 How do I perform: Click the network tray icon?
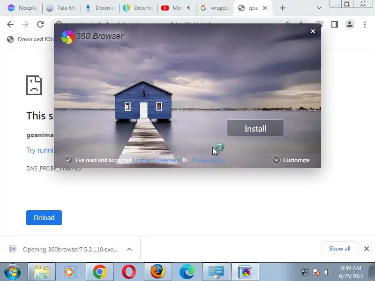(x=305, y=272)
